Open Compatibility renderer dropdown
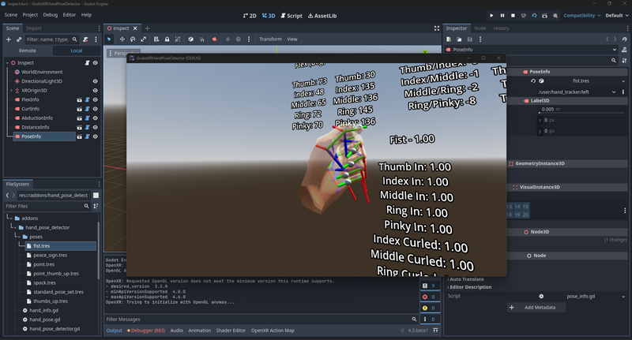 point(582,15)
